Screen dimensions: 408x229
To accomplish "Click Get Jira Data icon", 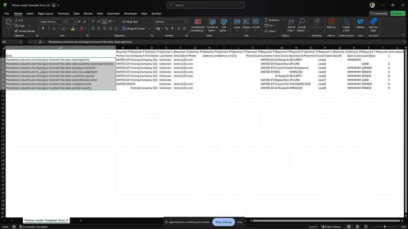I will click(x=373, y=22).
